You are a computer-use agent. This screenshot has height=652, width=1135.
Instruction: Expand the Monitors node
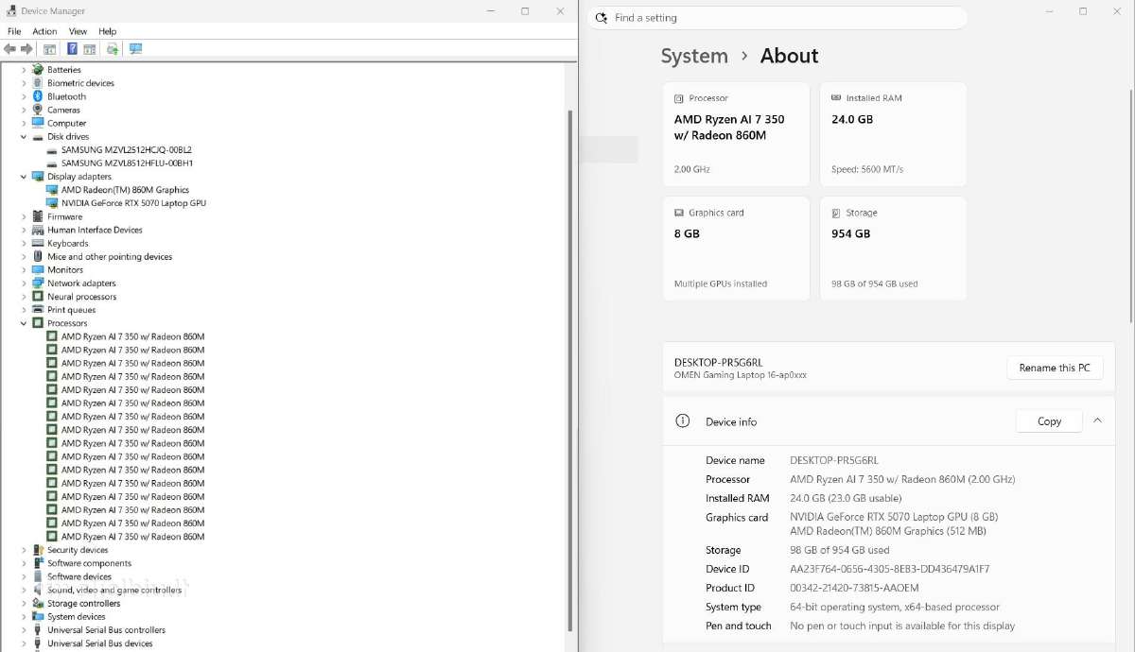click(24, 269)
